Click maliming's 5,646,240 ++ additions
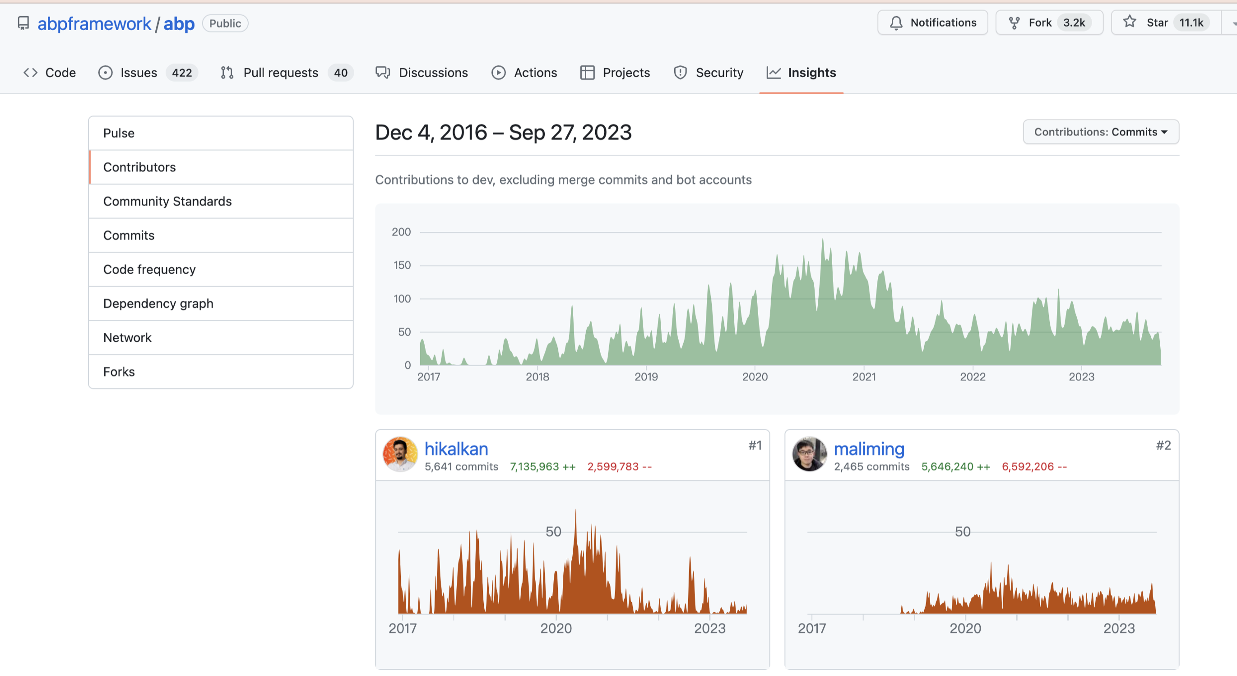The height and width of the screenshot is (676, 1237). click(955, 466)
